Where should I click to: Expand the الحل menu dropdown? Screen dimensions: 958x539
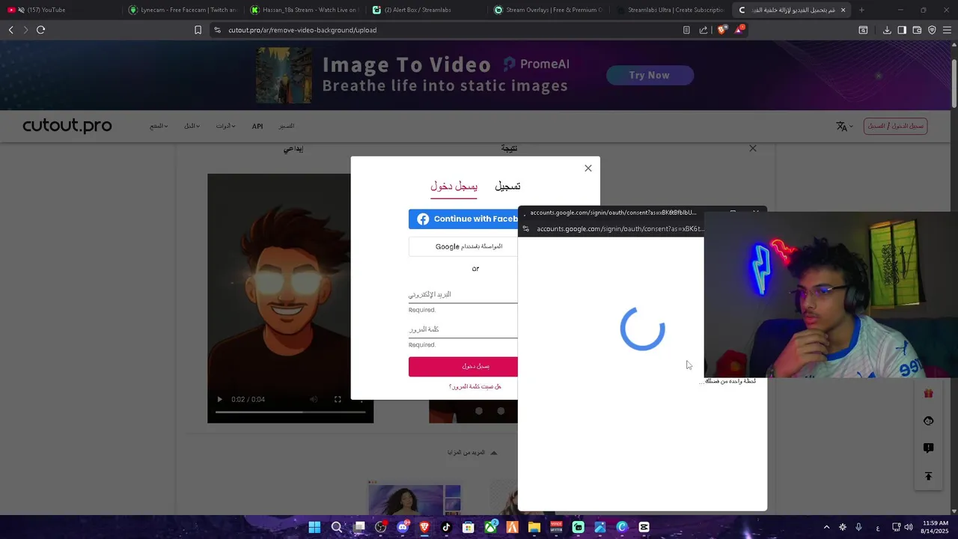point(192,126)
